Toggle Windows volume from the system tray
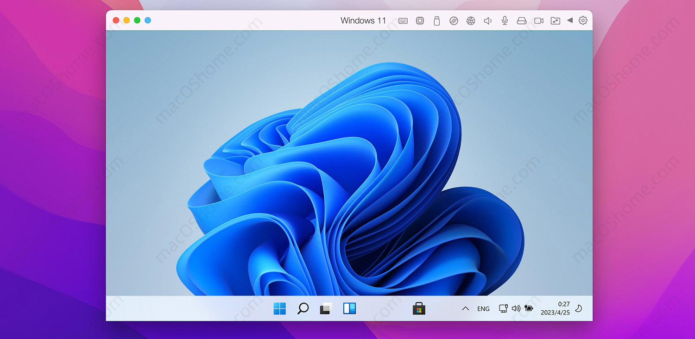The width and height of the screenshot is (695, 339). tap(516, 308)
